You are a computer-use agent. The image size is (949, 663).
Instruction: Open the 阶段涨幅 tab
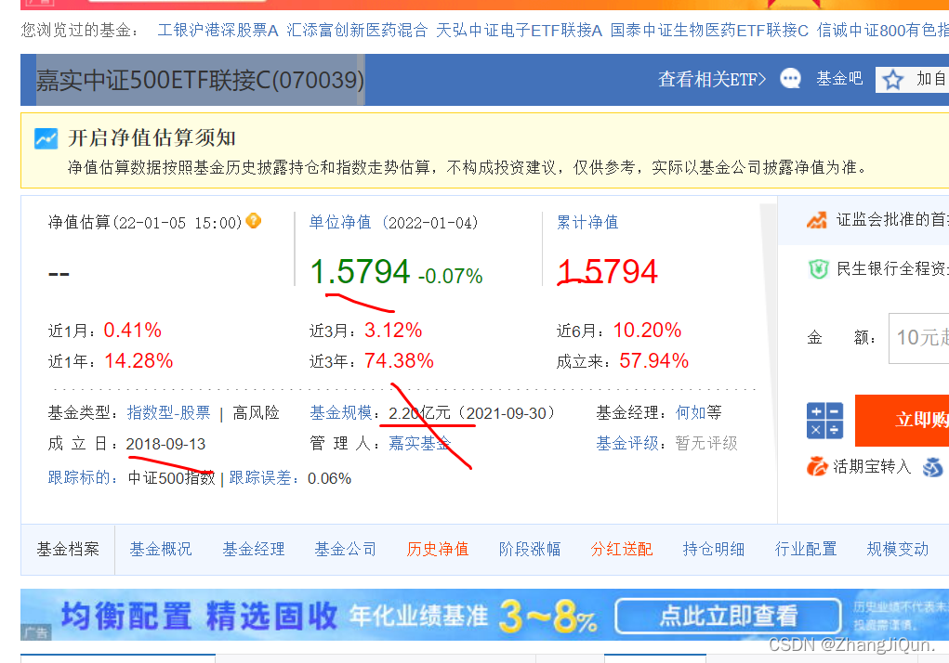(530, 550)
